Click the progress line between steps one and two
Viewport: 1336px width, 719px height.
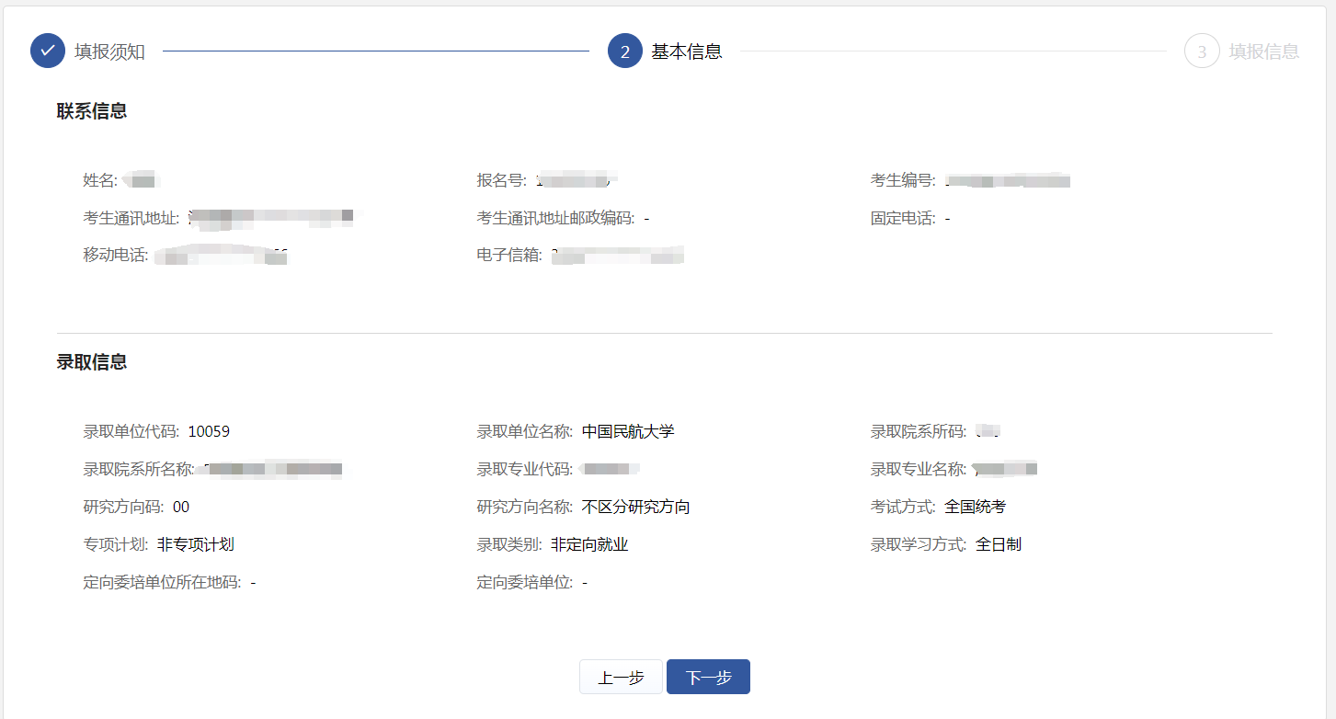click(x=375, y=51)
